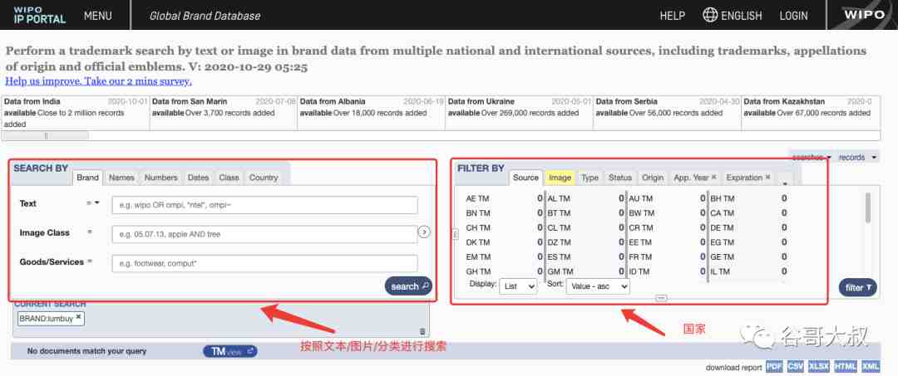Open the MENU in the header
Viewport: 898px width, 376px height.
click(x=98, y=16)
